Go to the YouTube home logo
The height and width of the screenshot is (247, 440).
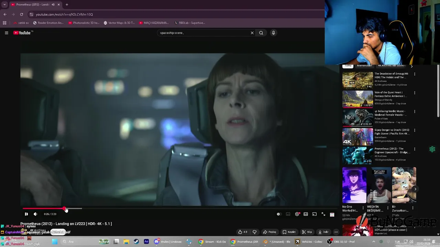pyautogui.click(x=23, y=33)
